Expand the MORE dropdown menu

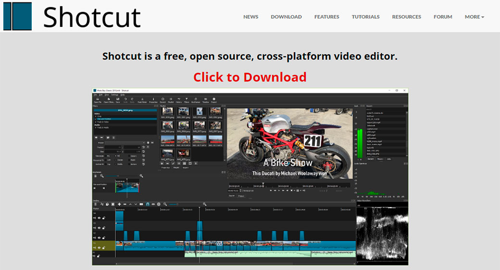474,17
